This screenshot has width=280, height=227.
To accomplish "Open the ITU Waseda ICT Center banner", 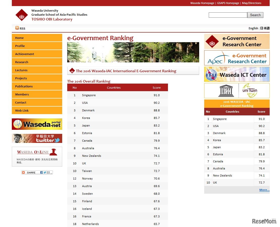I will 237,74.
